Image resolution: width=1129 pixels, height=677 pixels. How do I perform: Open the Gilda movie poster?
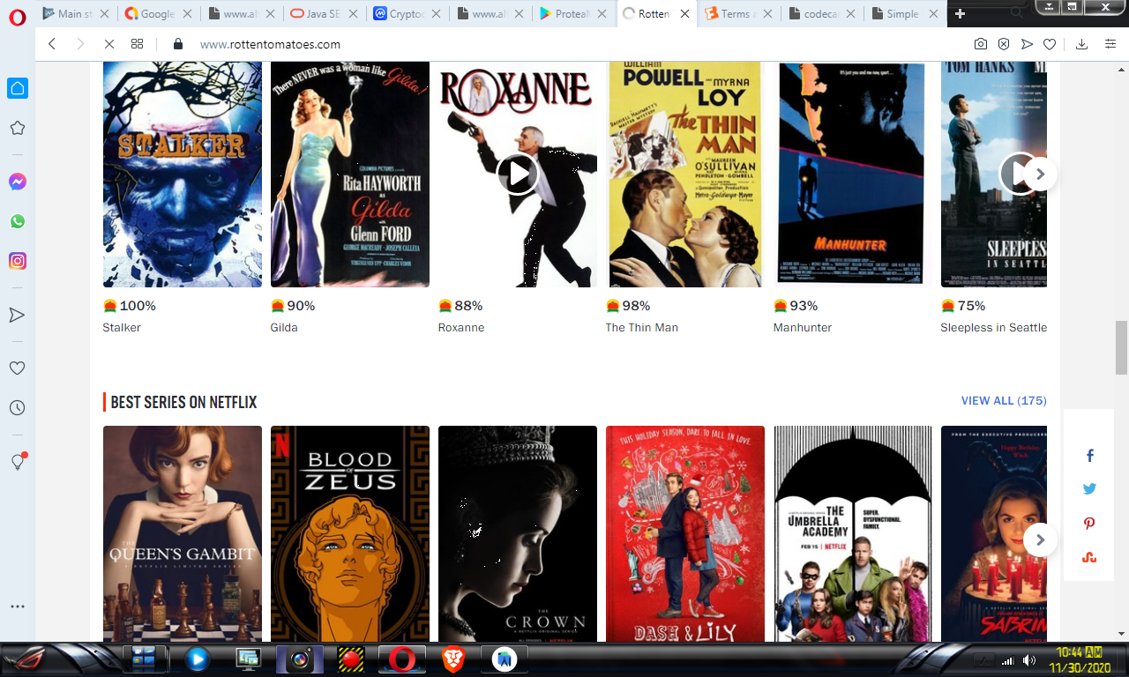350,175
